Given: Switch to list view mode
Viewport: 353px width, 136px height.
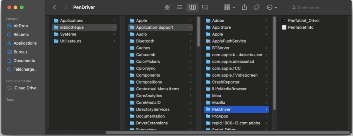Looking at the screenshot, I should 180,7.
